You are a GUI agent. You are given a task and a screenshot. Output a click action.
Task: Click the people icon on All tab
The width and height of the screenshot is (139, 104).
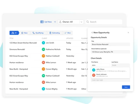[x=13, y=33]
